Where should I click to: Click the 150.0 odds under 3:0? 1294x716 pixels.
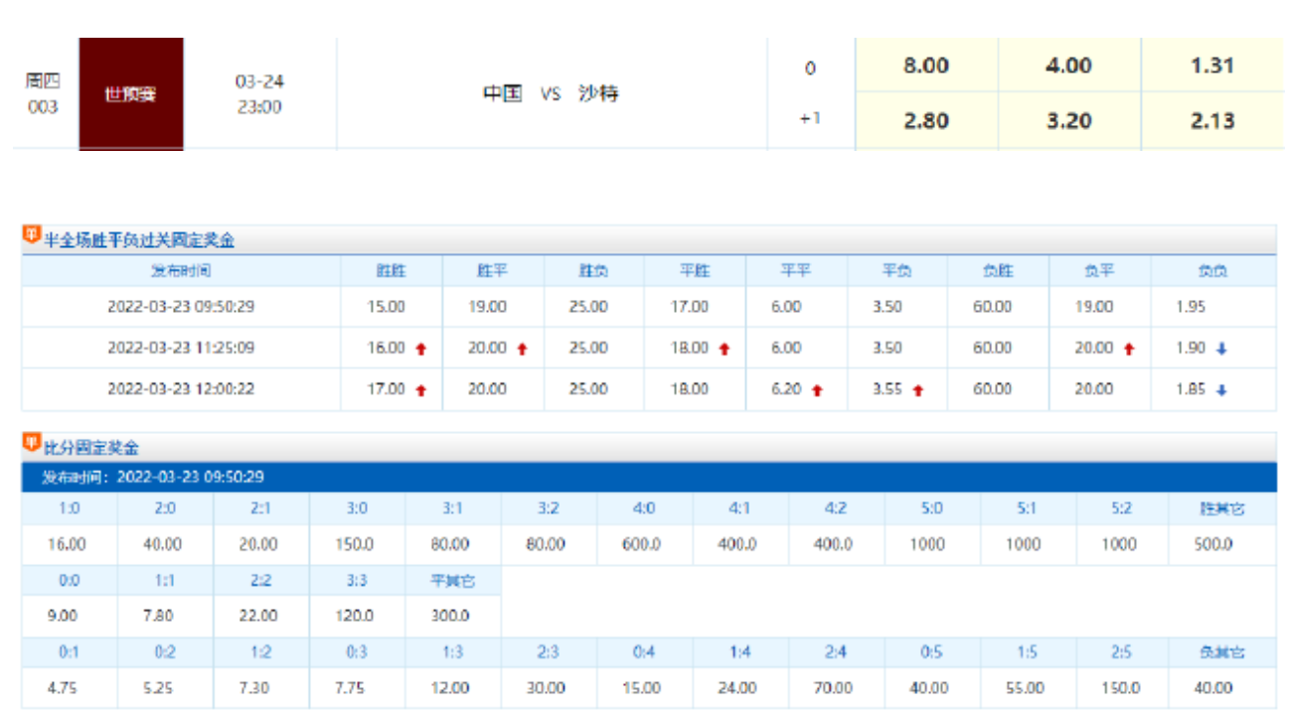click(355, 544)
